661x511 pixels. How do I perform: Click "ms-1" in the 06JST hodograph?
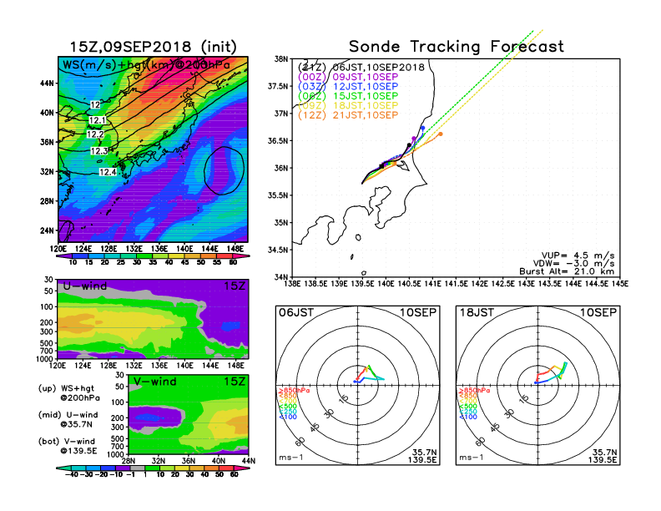point(291,458)
